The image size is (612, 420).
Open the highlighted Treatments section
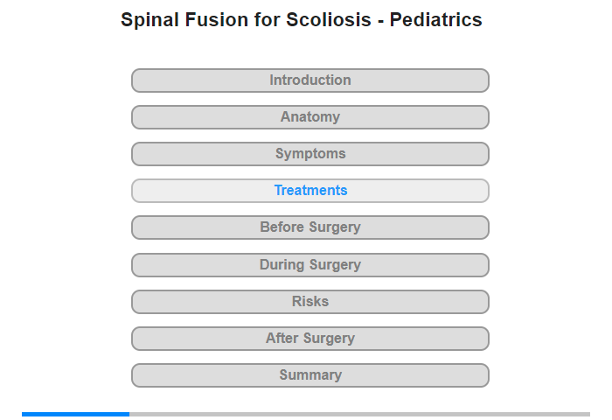(309, 191)
